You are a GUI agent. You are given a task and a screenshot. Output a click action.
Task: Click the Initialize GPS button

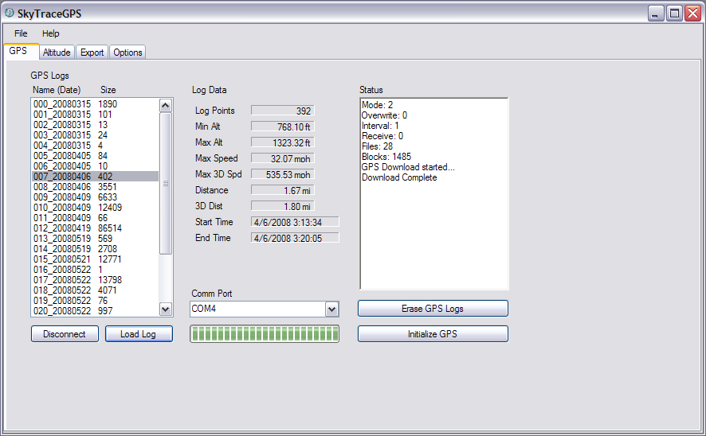coord(433,334)
